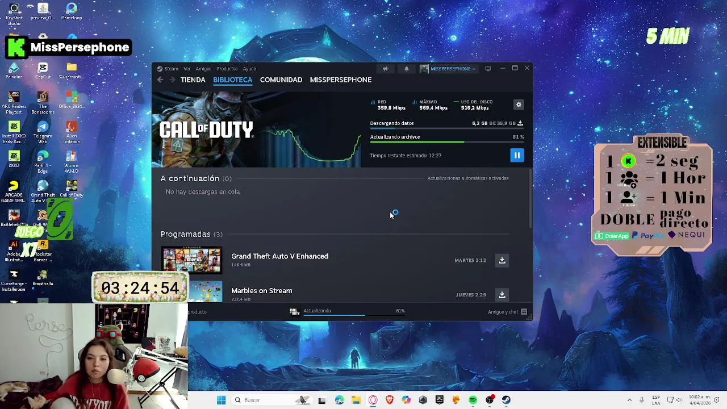
Task: Open the Amigos menu
Action: pyautogui.click(x=203, y=69)
